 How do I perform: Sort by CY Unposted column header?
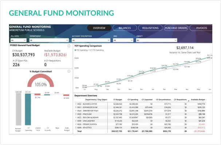(147, 100)
